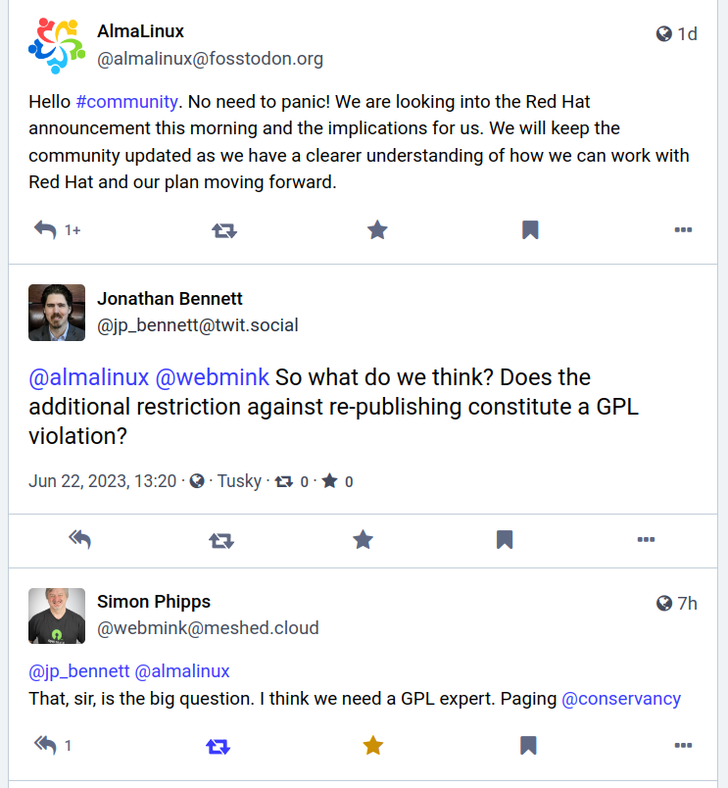Open more menu on Jonathan Bennett's post
728x788 pixels.
pos(646,539)
